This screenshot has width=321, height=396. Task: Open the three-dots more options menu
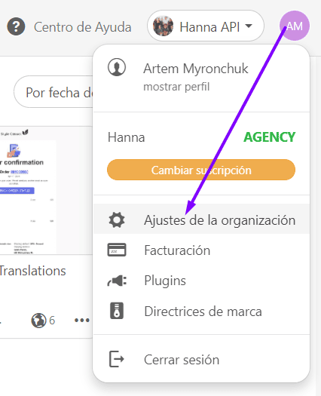click(x=82, y=321)
